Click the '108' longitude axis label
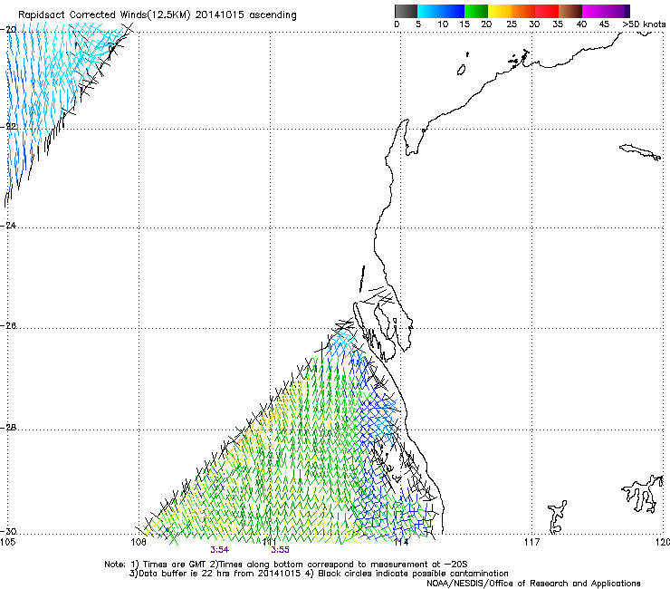The image size is (670, 589). tap(139, 542)
